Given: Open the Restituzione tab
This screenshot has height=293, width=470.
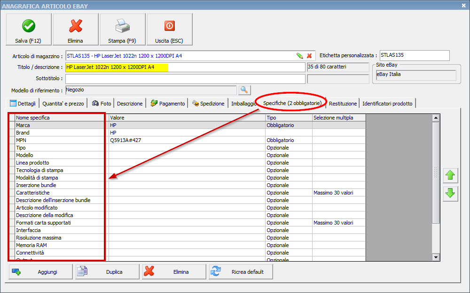Looking at the screenshot, I should coord(343,104).
